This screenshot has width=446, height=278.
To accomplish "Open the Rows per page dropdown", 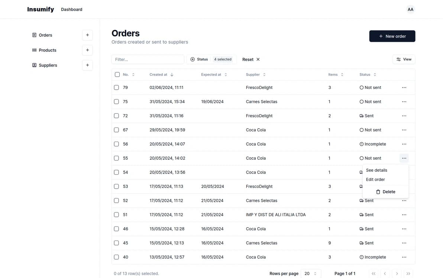I will pos(311,274).
